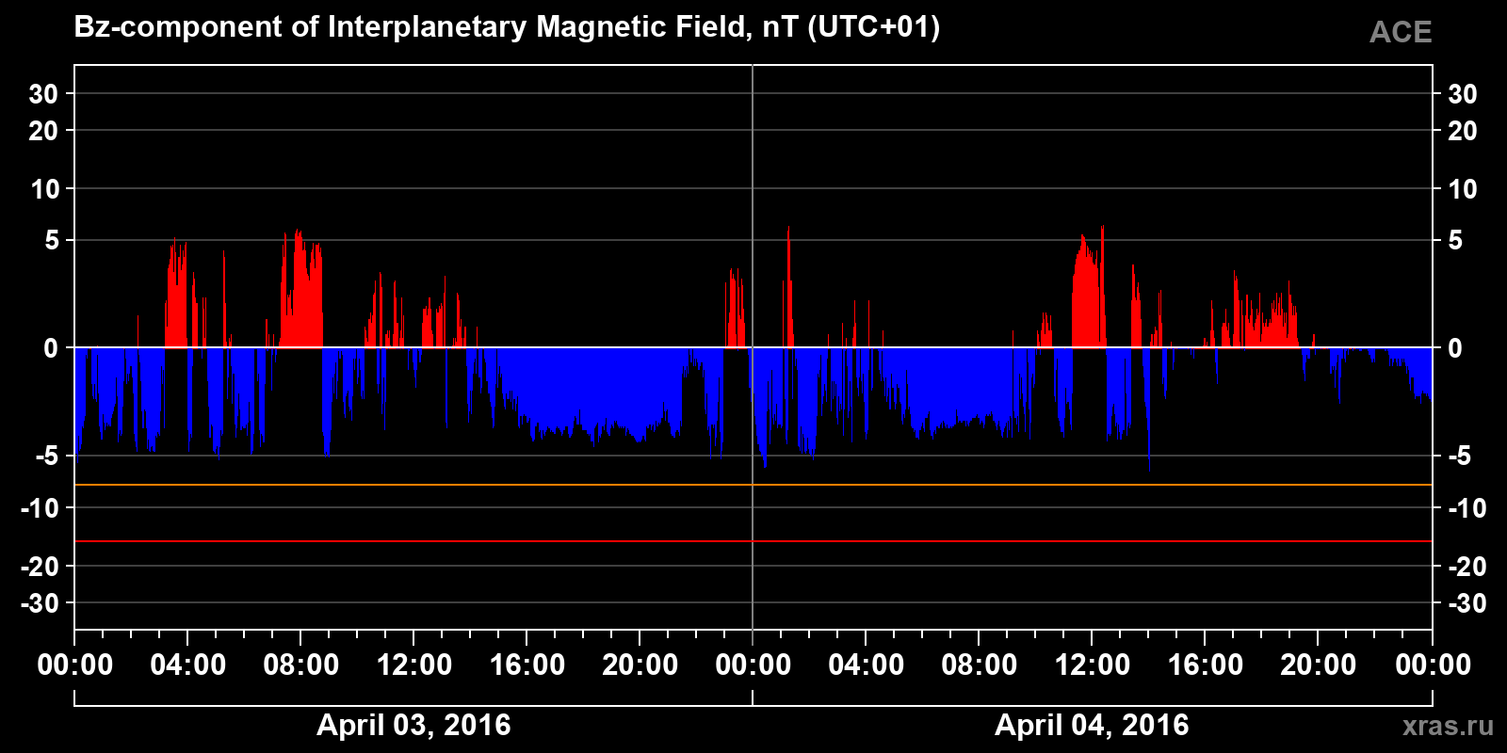Viewport: 1507px width, 753px height.
Task: Click the '00:00' midnight label between both days
Action: coord(753,665)
